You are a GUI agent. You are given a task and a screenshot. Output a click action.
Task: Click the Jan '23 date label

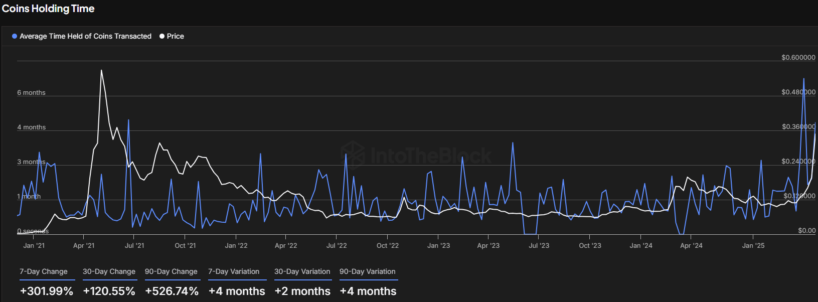point(438,245)
